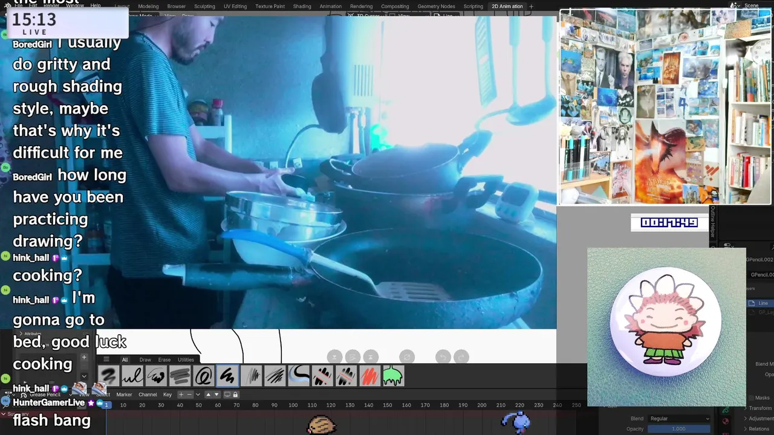Select the cursive ink pen brush
This screenshot has height=435, width=774.
pos(132,376)
